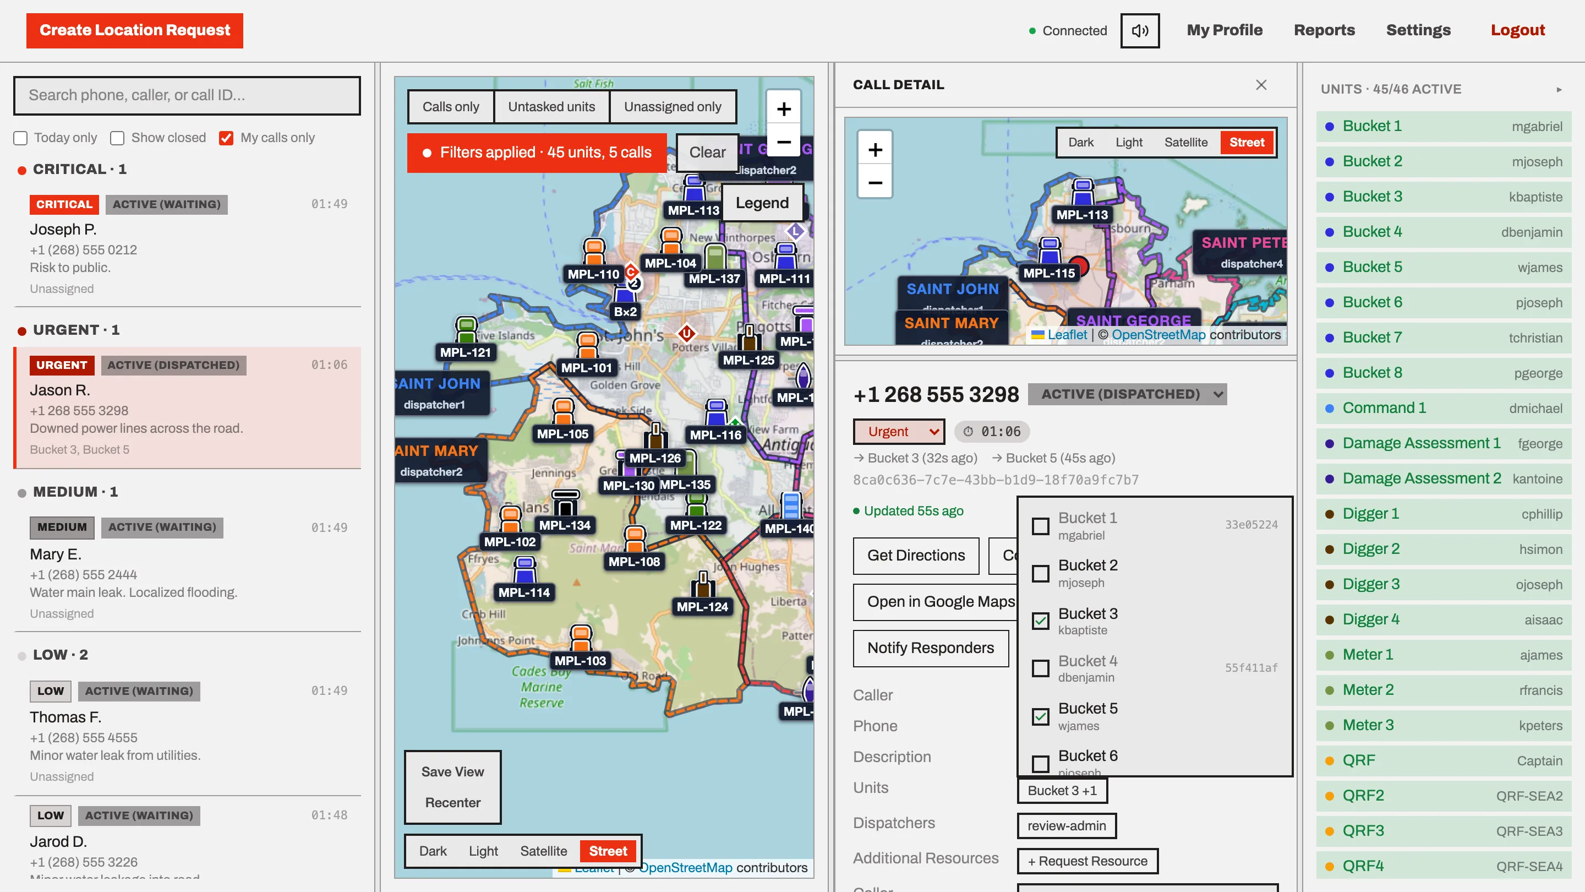Uncheck the My calls only checkbox
Screen dimensions: 1585x892
226,138
